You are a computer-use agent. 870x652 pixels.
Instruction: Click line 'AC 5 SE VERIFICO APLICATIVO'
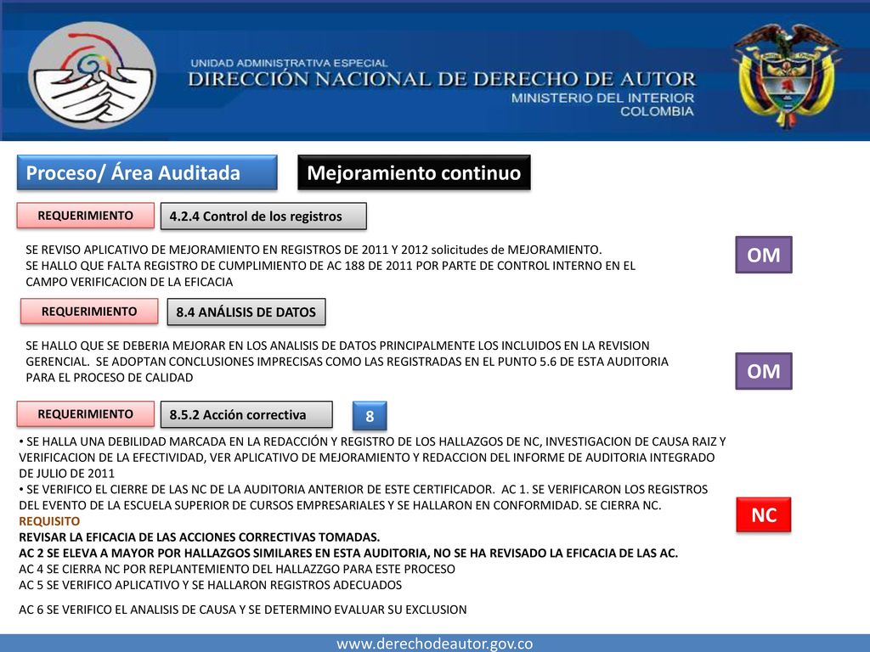211,586
